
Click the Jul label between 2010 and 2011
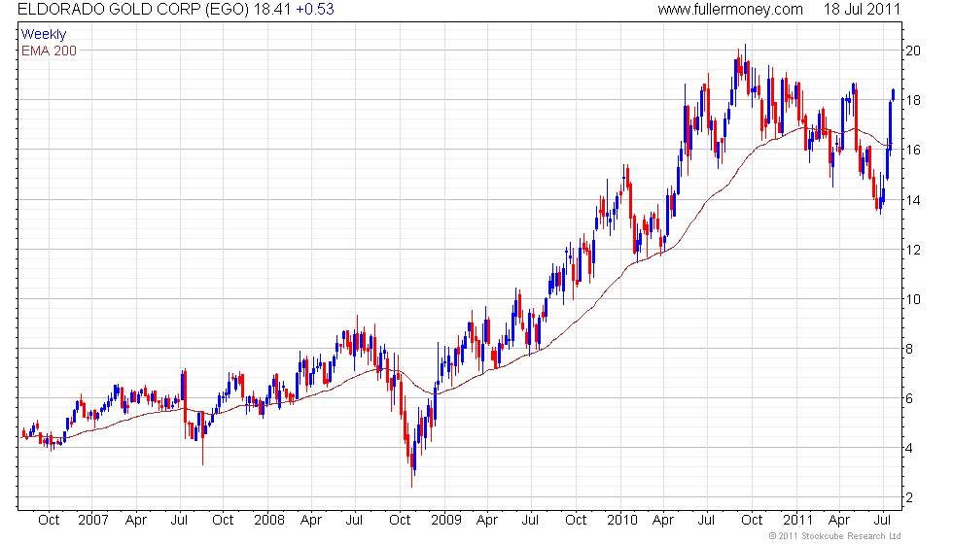click(706, 521)
